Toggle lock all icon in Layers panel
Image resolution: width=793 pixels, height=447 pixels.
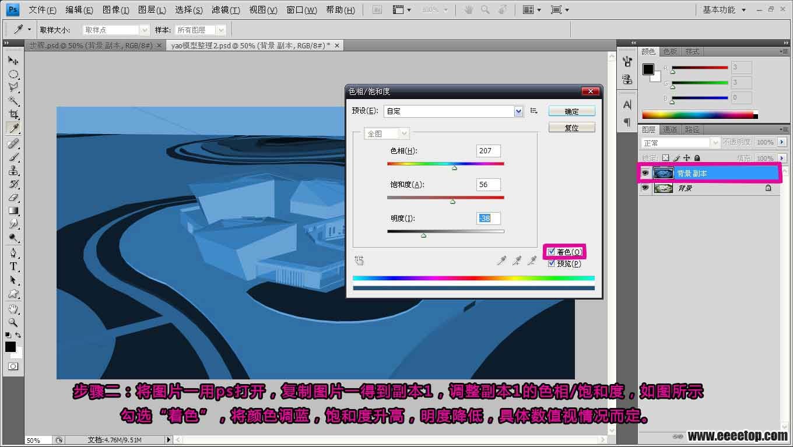[697, 158]
